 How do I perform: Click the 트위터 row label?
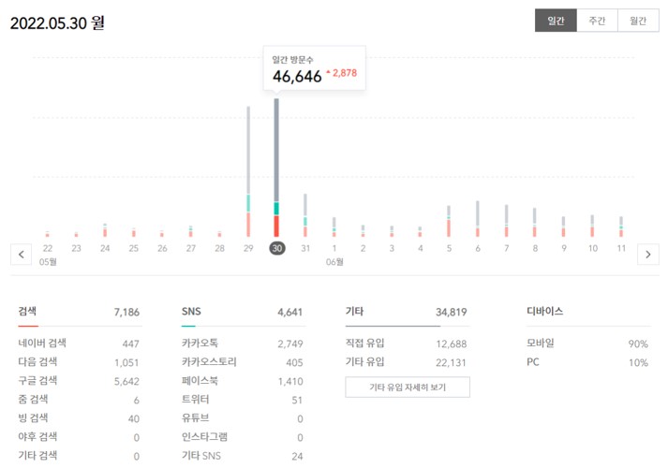(x=196, y=399)
